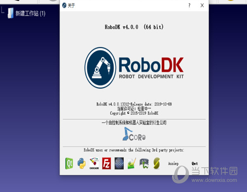Select the Open CASCADE logo
The height and width of the screenshot is (192, 247).
(x=94, y=164)
